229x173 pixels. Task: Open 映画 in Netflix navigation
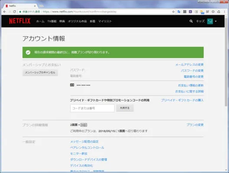coord(62,21)
